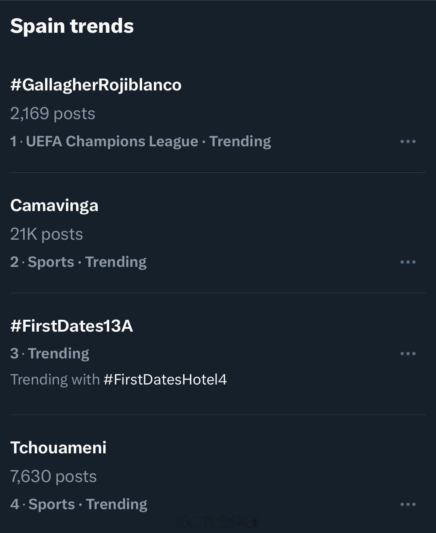Click the 21K posts count

[47, 234]
